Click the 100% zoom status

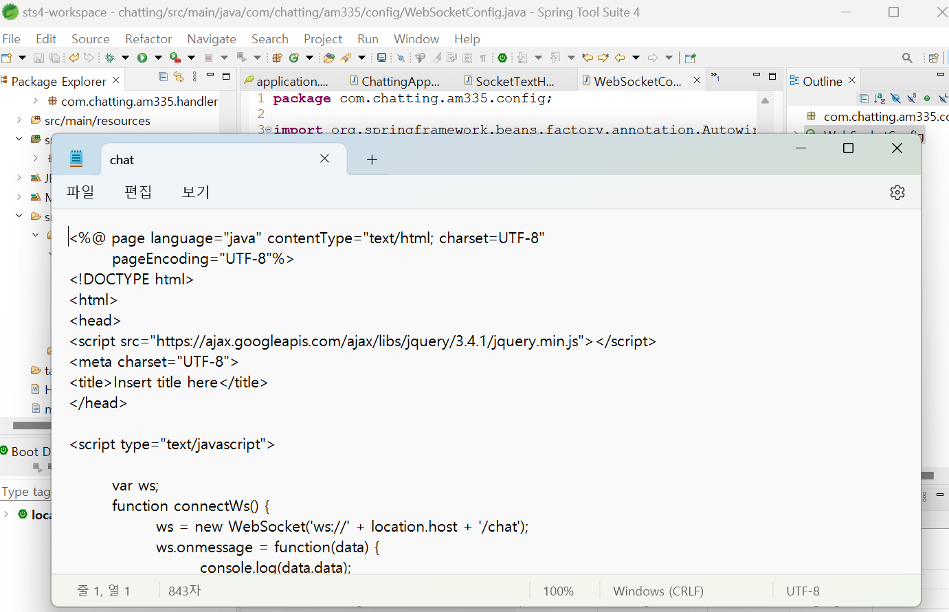click(x=558, y=591)
